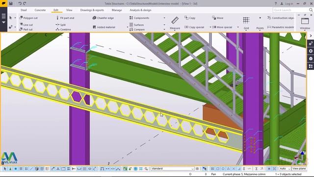Expand the side pane chevron
The height and width of the screenshot is (177, 314).
point(311,36)
